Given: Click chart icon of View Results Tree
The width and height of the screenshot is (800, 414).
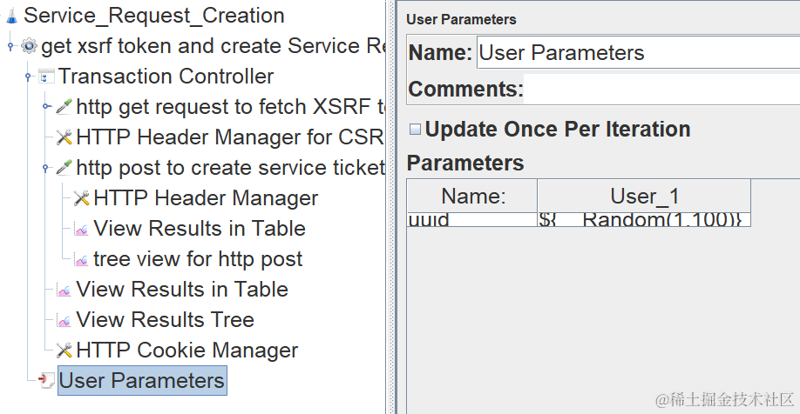Looking at the screenshot, I should coord(64,320).
